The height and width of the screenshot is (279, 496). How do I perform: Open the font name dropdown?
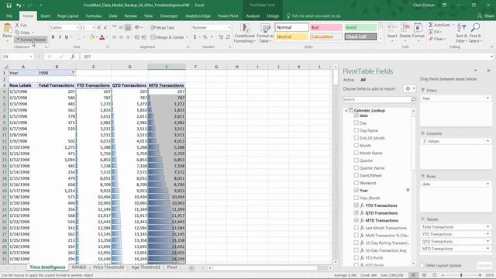click(x=77, y=28)
